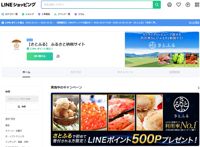This screenshot has height=147, width=200.
Task: Click もっと見る link in blue banner
Action: click(x=194, y=23)
